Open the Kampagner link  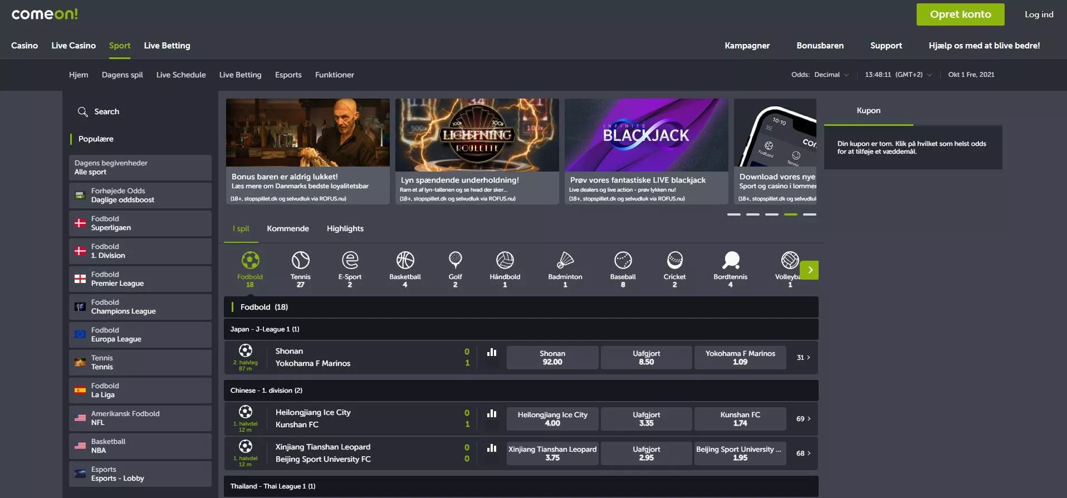[747, 46]
